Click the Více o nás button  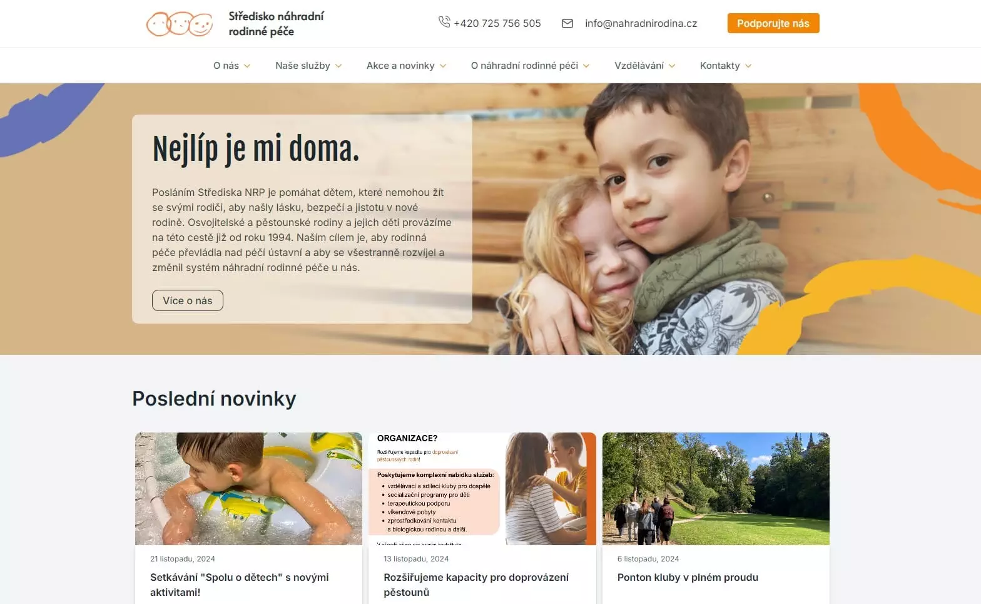188,300
